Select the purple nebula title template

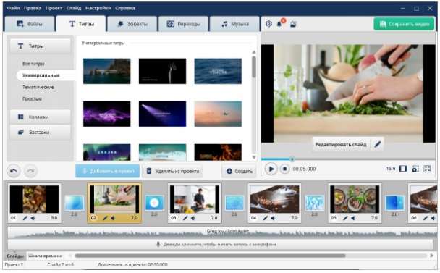107,114
